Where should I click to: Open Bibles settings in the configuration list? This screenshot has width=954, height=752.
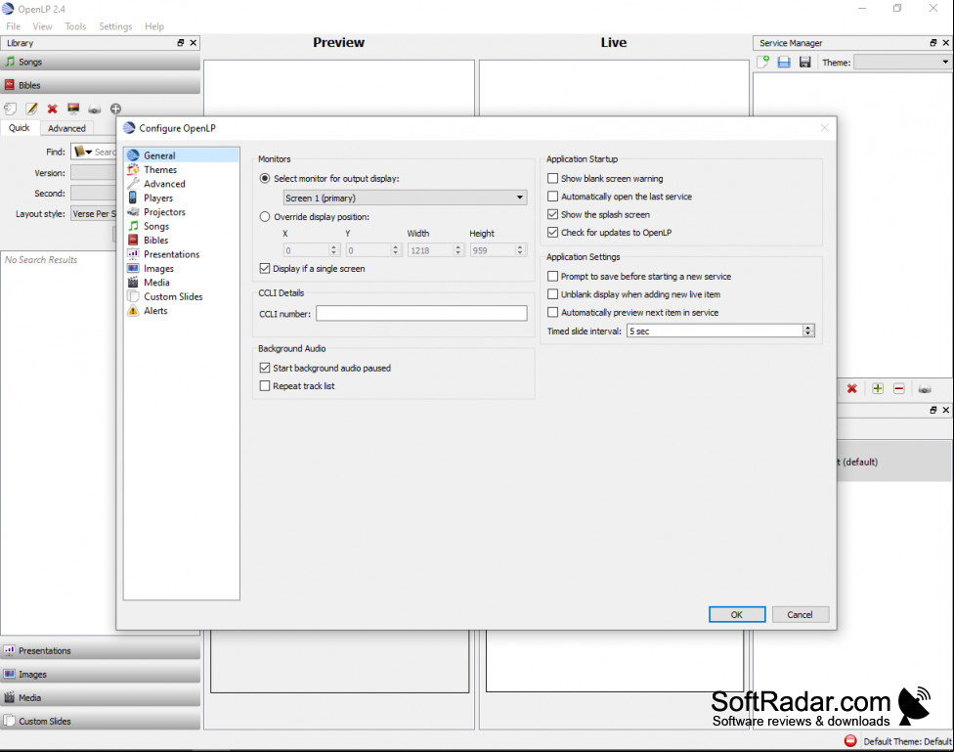(181, 240)
